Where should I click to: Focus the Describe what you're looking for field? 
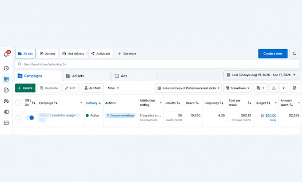[157, 64]
